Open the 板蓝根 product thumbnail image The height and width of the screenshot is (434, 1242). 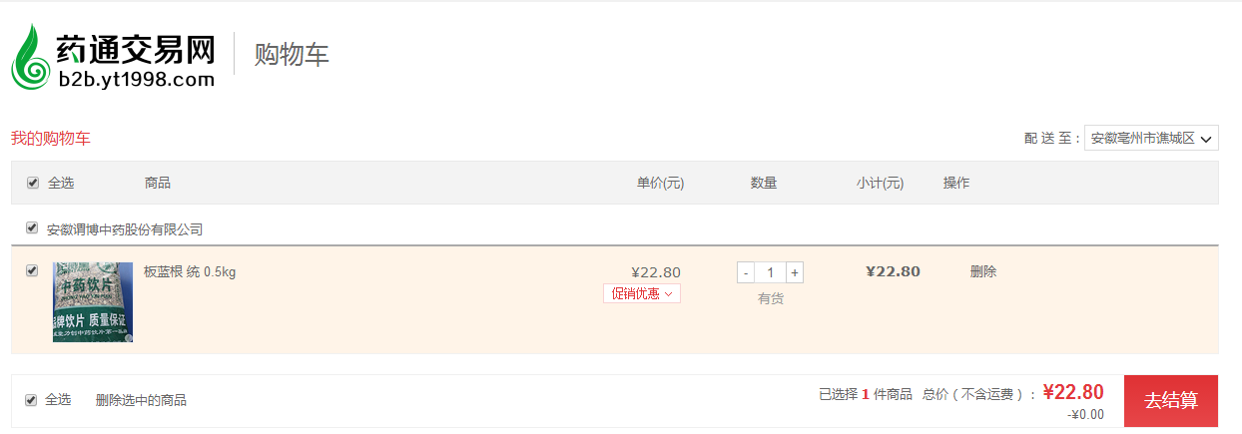point(93,302)
